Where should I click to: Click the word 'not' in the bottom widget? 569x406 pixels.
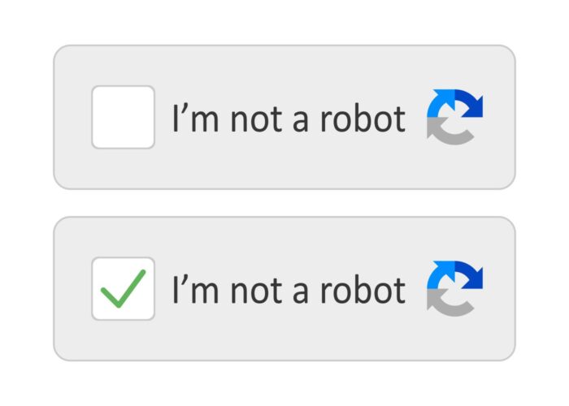point(256,291)
